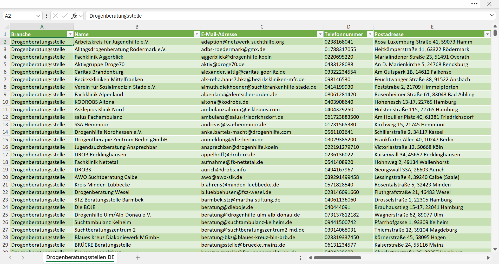This screenshot has height=264, width=499.
Task: Expand the formula bar chevron
Action: click(492, 16)
